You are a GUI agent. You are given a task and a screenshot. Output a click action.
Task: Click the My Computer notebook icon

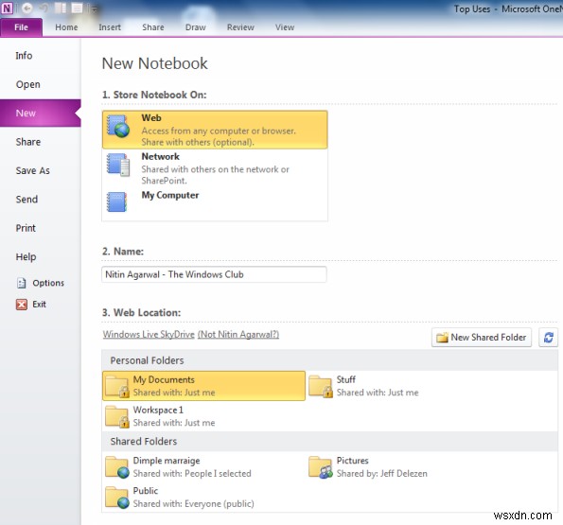click(117, 201)
